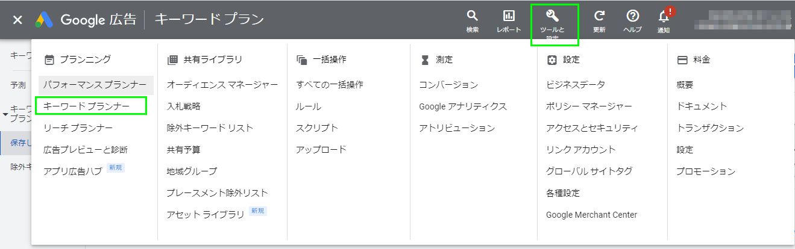Viewport: 795px width, 249px height.
Task: Click the プランニング section header icon
Action: click(49, 60)
